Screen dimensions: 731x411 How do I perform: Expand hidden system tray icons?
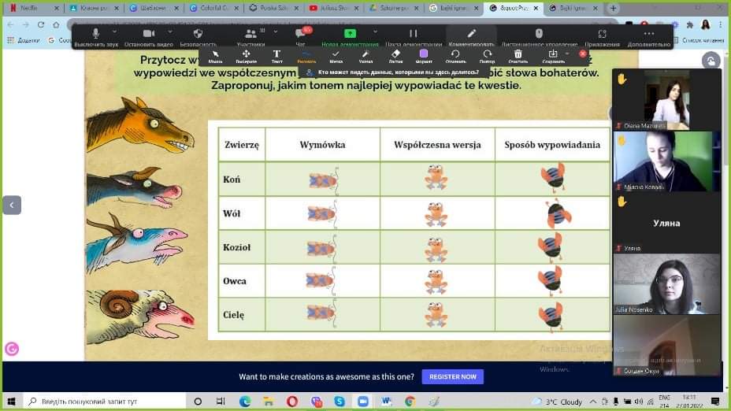click(x=593, y=402)
